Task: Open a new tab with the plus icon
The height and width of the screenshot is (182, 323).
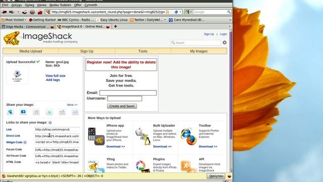Action: (x=116, y=26)
